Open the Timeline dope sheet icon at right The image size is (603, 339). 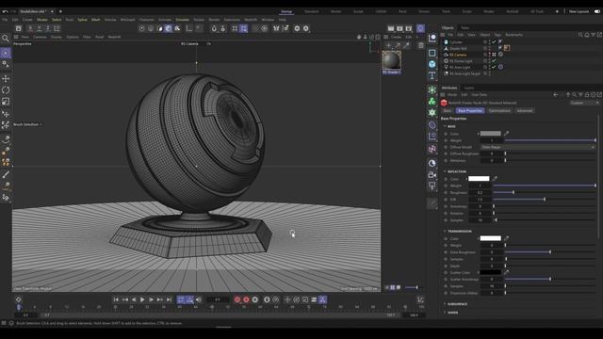(420, 299)
